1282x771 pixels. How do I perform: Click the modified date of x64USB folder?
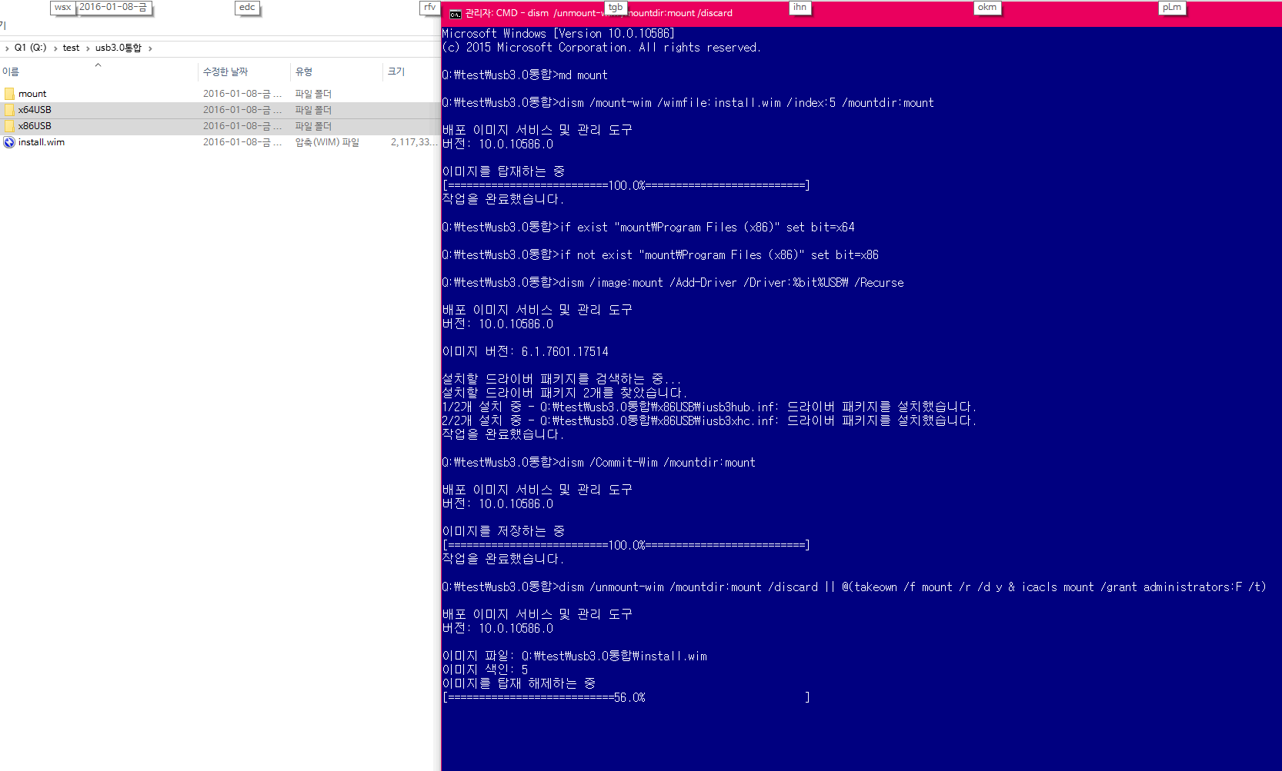pos(242,110)
